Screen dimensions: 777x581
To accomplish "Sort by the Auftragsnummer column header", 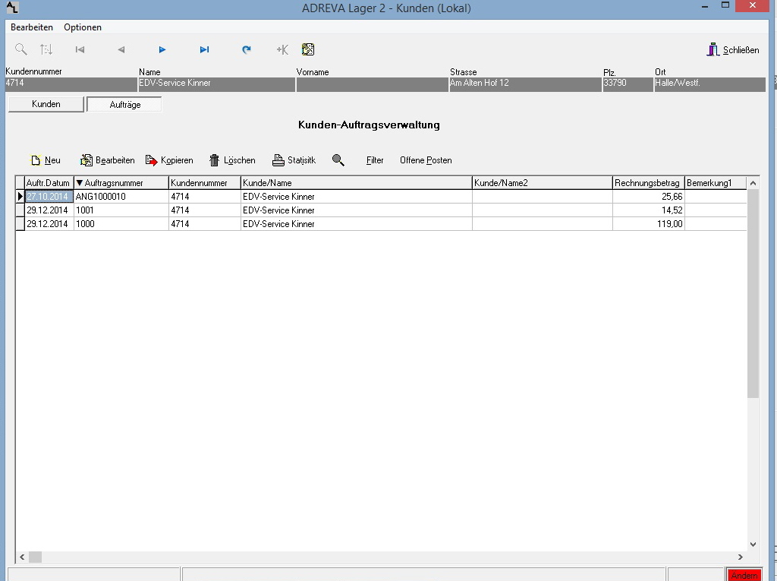I will pos(121,182).
